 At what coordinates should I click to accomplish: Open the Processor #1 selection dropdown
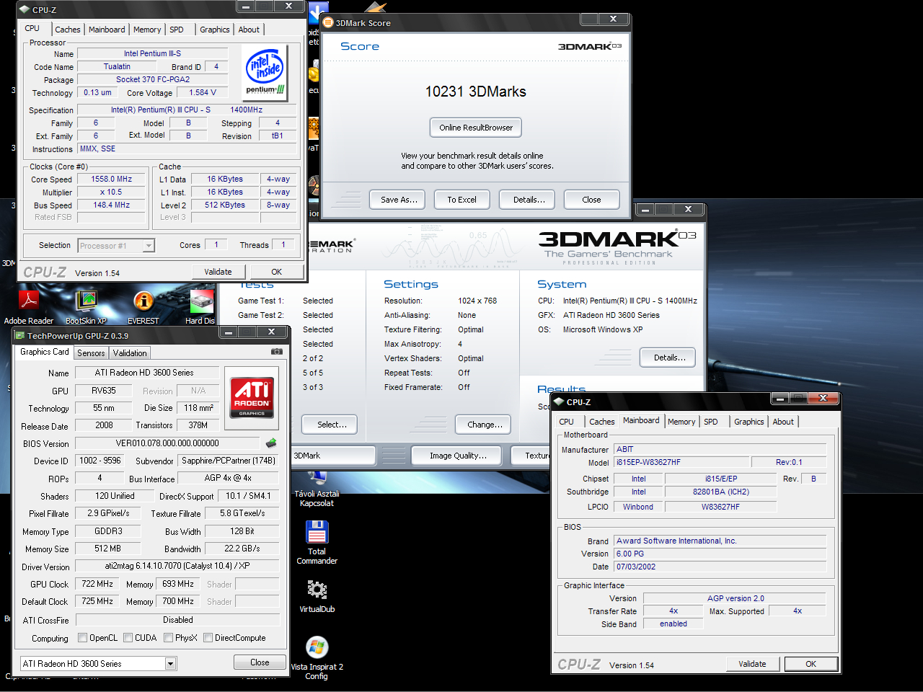(x=116, y=246)
